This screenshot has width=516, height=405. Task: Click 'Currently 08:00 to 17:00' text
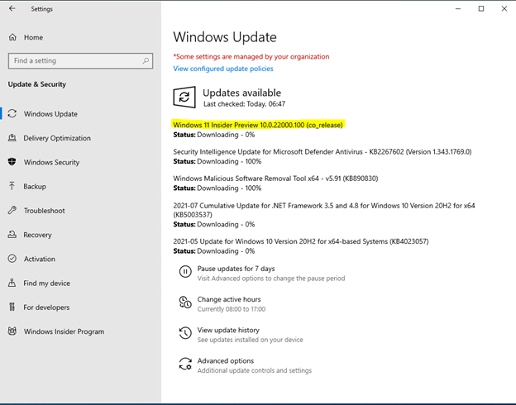click(232, 309)
